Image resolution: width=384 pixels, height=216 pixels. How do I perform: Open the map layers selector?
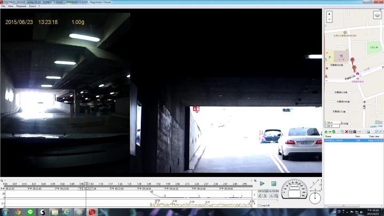point(377,15)
